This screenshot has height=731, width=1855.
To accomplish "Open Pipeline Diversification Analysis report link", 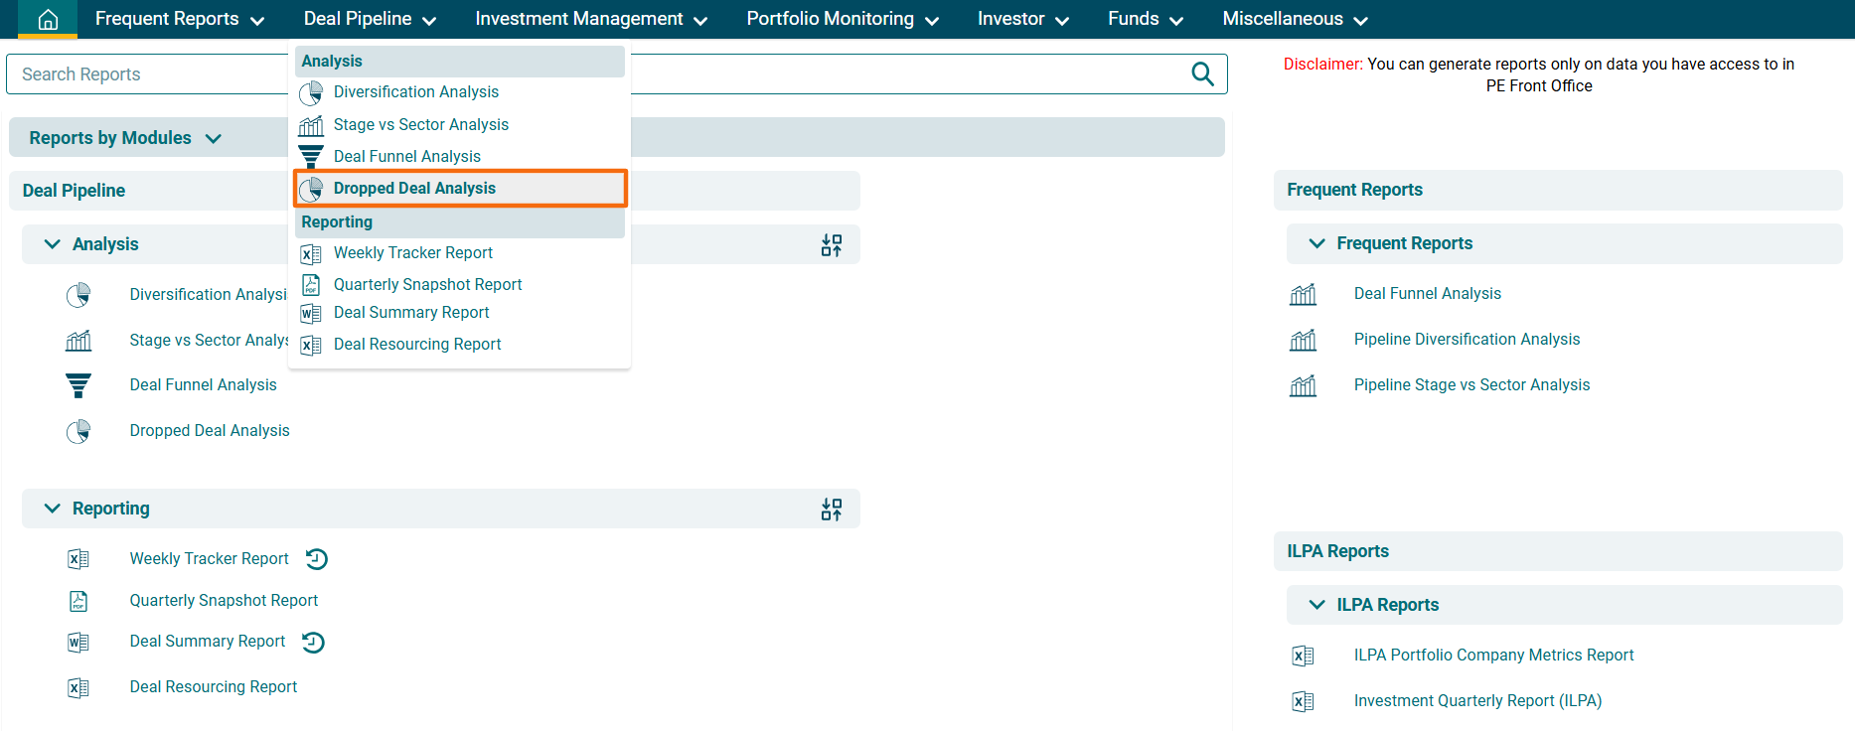I will (1466, 340).
